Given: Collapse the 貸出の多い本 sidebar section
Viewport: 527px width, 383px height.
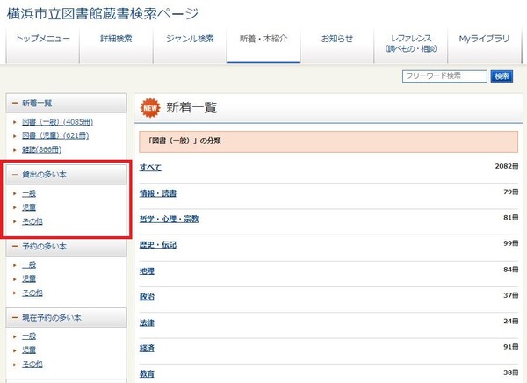Looking at the screenshot, I should coord(15,175).
